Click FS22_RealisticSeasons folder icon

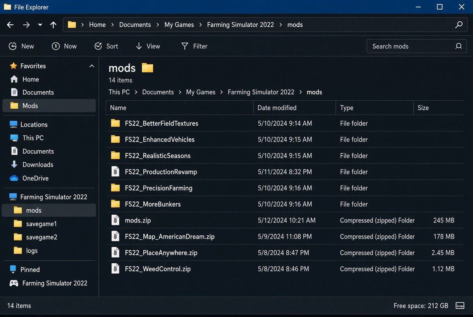click(115, 155)
